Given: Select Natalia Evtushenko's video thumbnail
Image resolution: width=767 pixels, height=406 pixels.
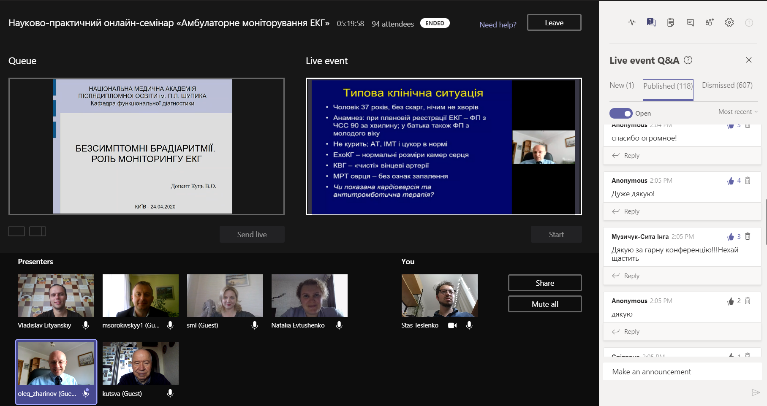Looking at the screenshot, I should pos(310,295).
